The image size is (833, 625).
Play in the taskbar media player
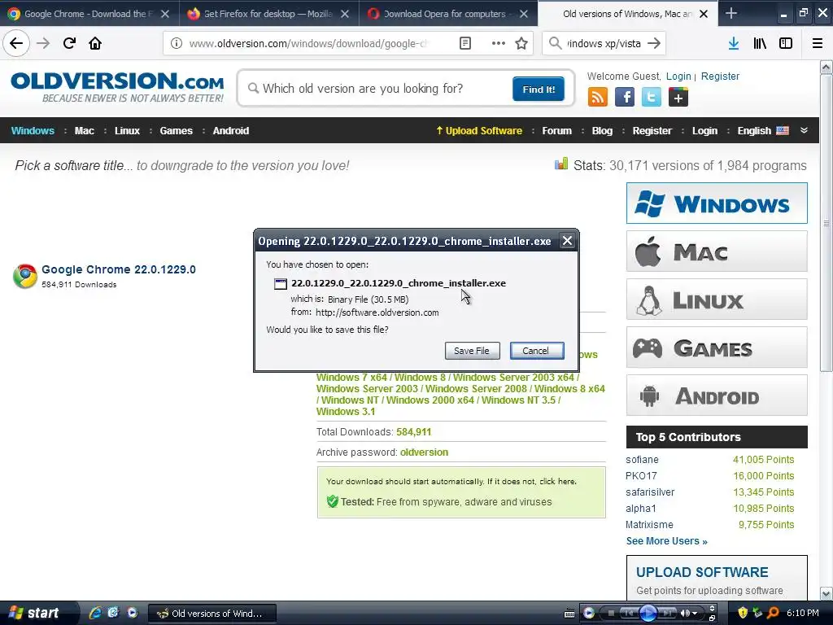click(x=648, y=613)
